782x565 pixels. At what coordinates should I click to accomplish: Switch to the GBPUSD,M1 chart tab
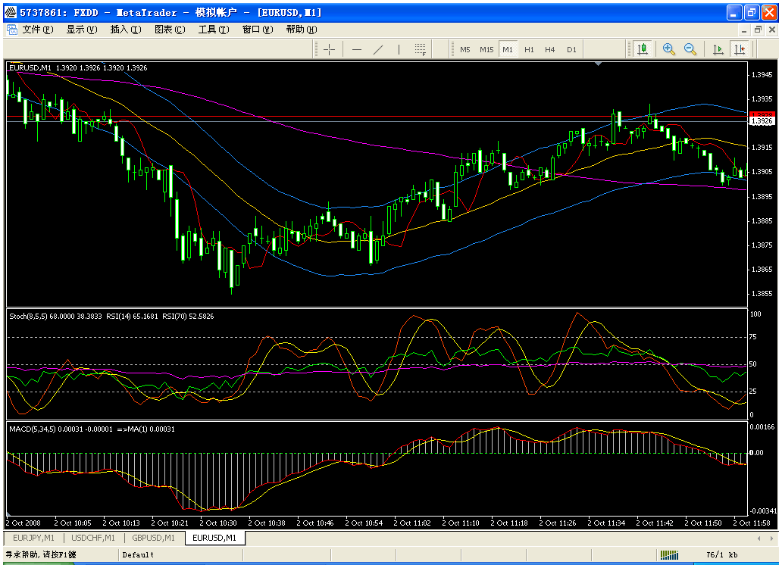pyautogui.click(x=154, y=538)
